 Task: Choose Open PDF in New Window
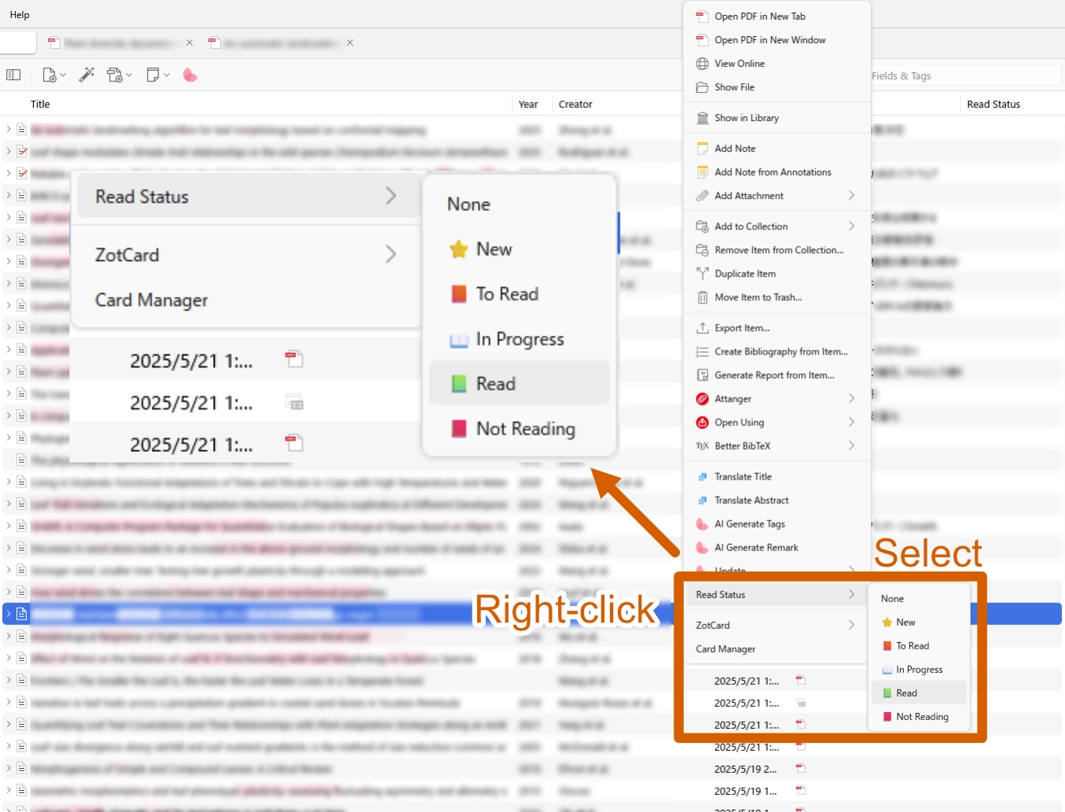click(769, 40)
